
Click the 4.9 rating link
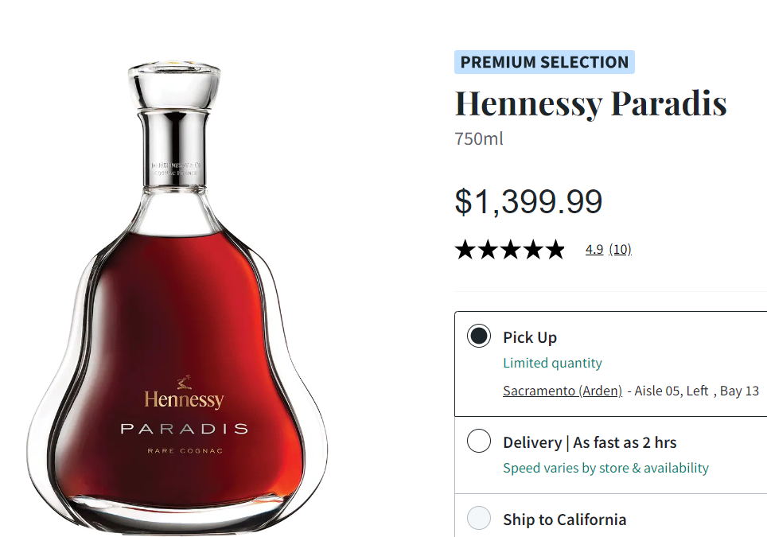tap(594, 249)
